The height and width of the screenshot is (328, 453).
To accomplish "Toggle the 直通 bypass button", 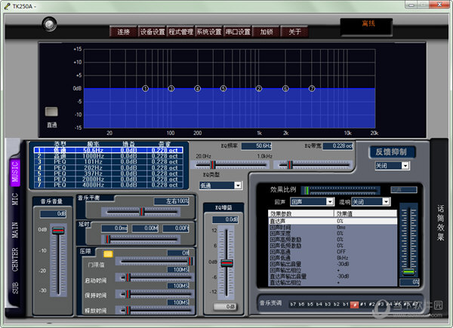I will [51, 112].
